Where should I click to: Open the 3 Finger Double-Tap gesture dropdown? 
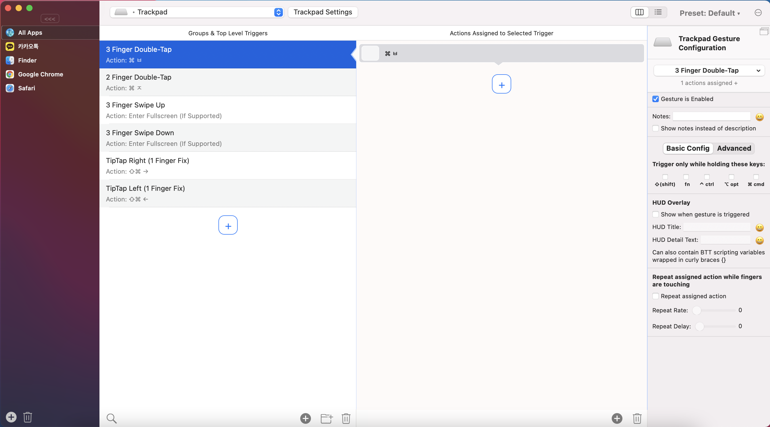point(709,71)
